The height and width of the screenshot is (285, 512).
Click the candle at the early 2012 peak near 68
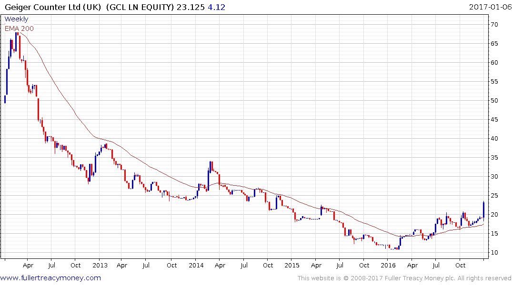pos(16,42)
